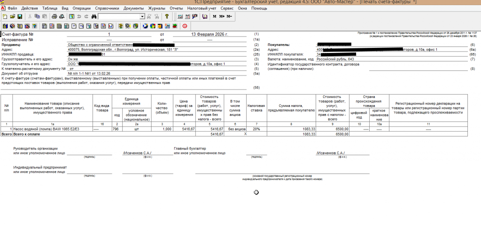
Task: Click chief accountant name /Исаченков С.А./
Action: [331, 153]
